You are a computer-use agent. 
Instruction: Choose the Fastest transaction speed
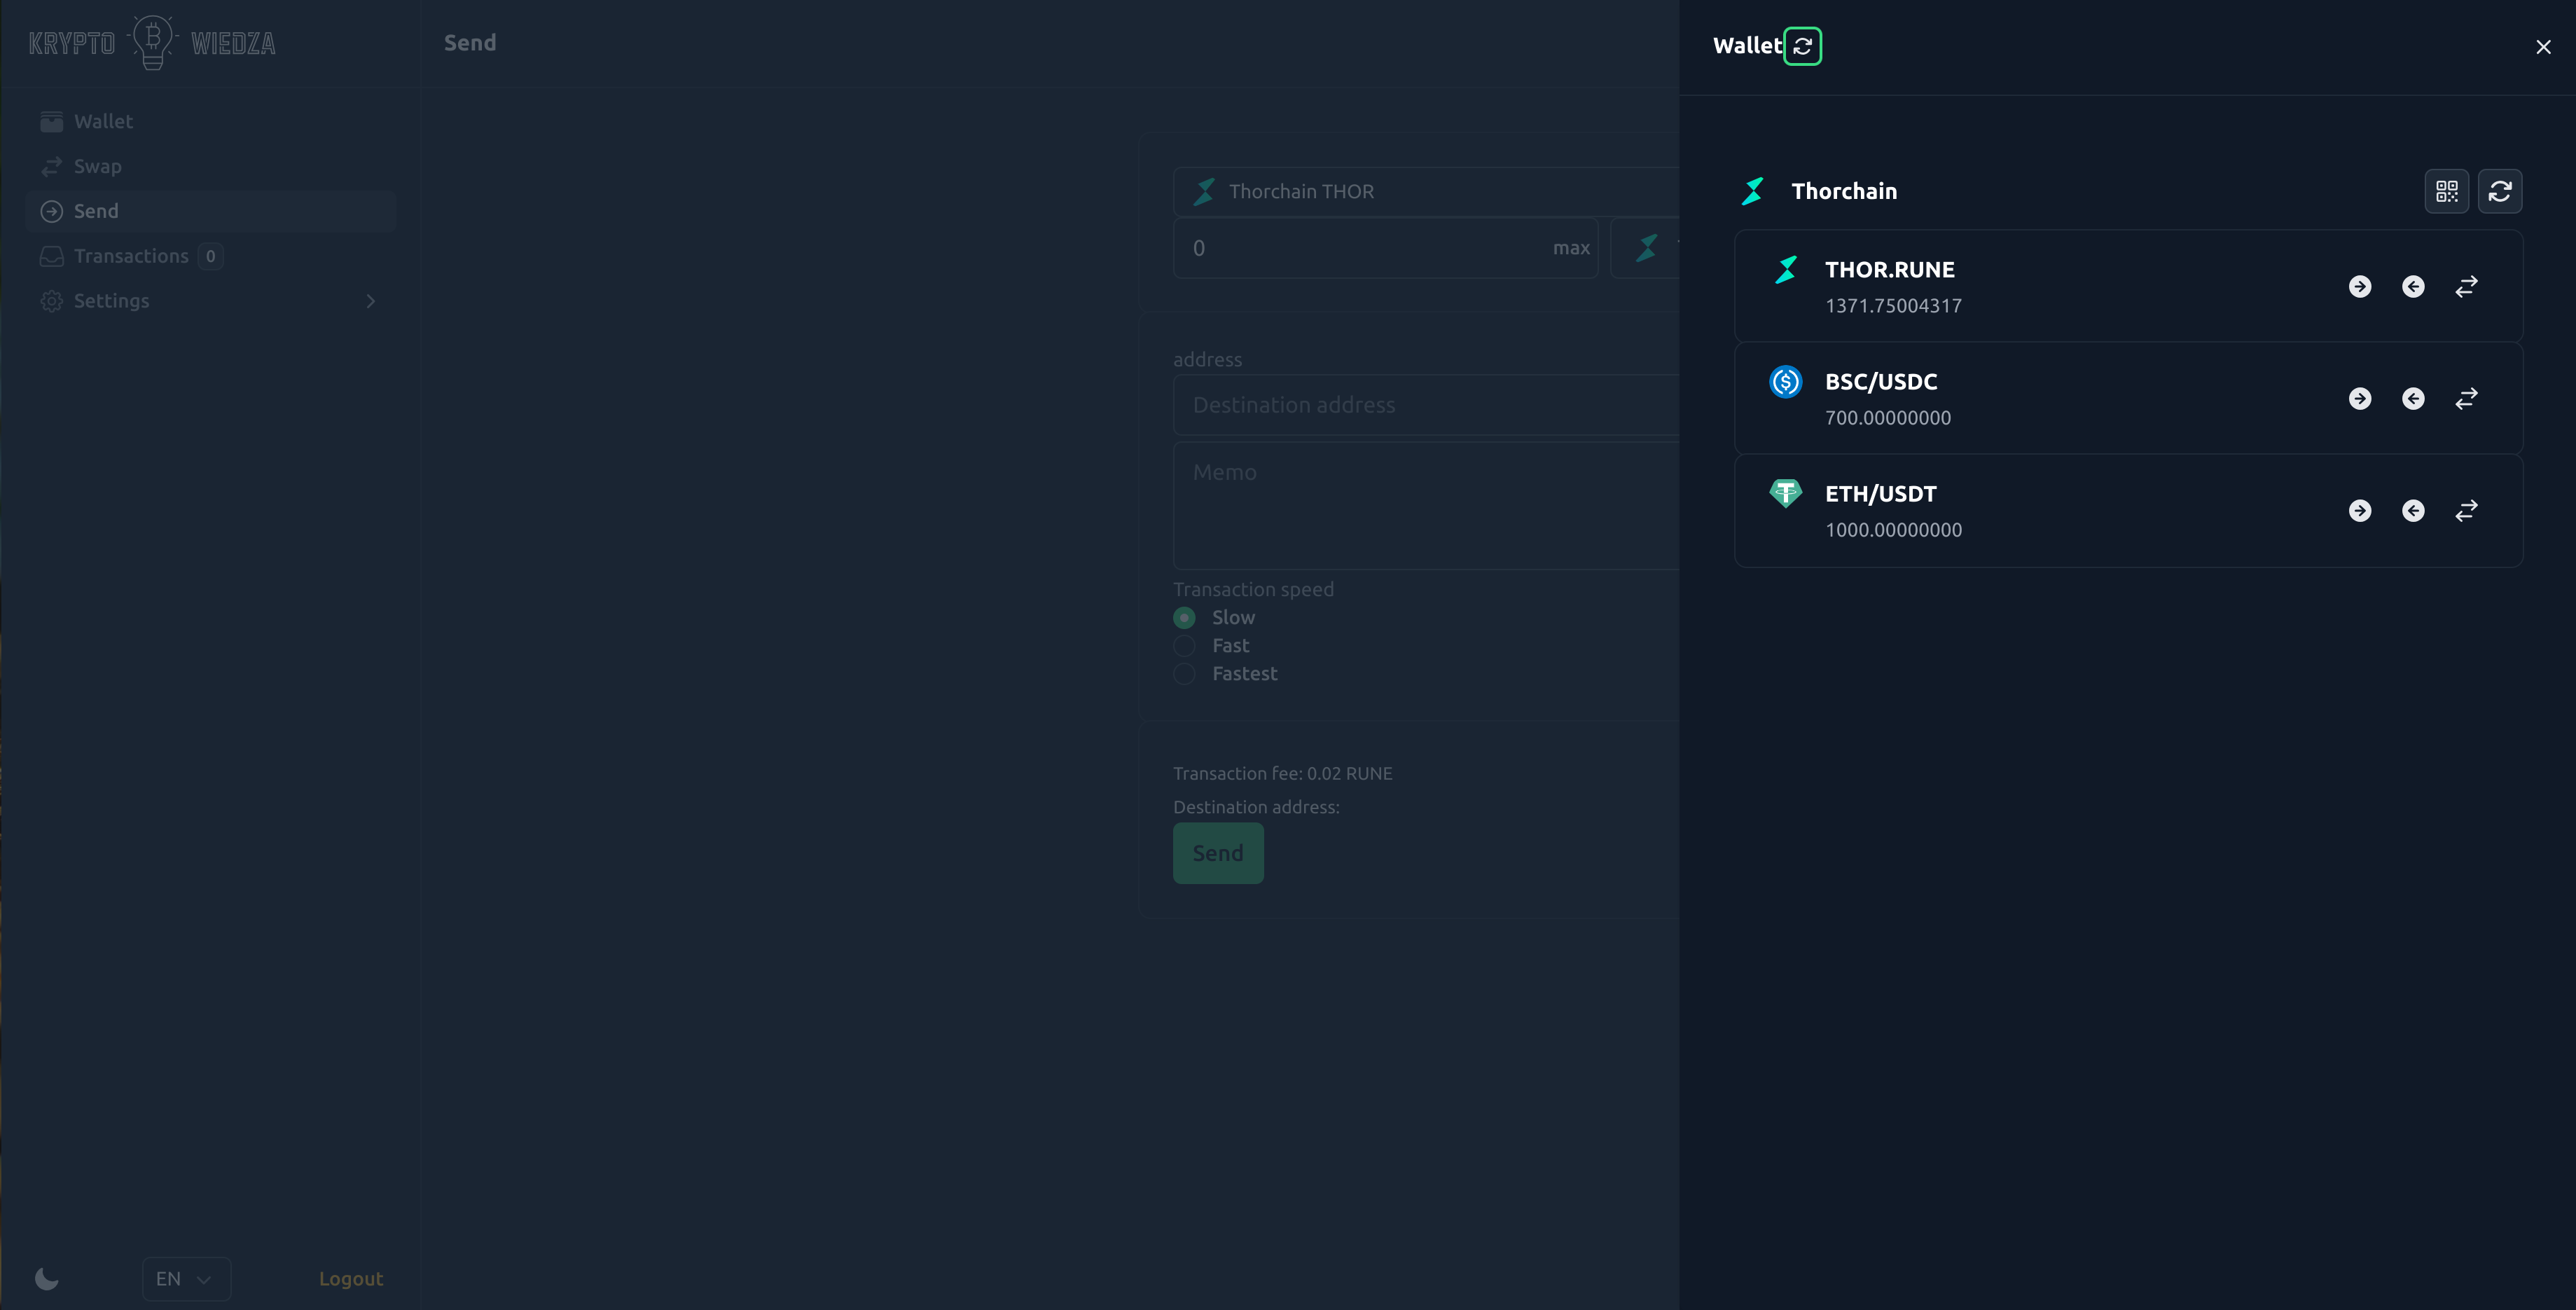click(x=1184, y=674)
